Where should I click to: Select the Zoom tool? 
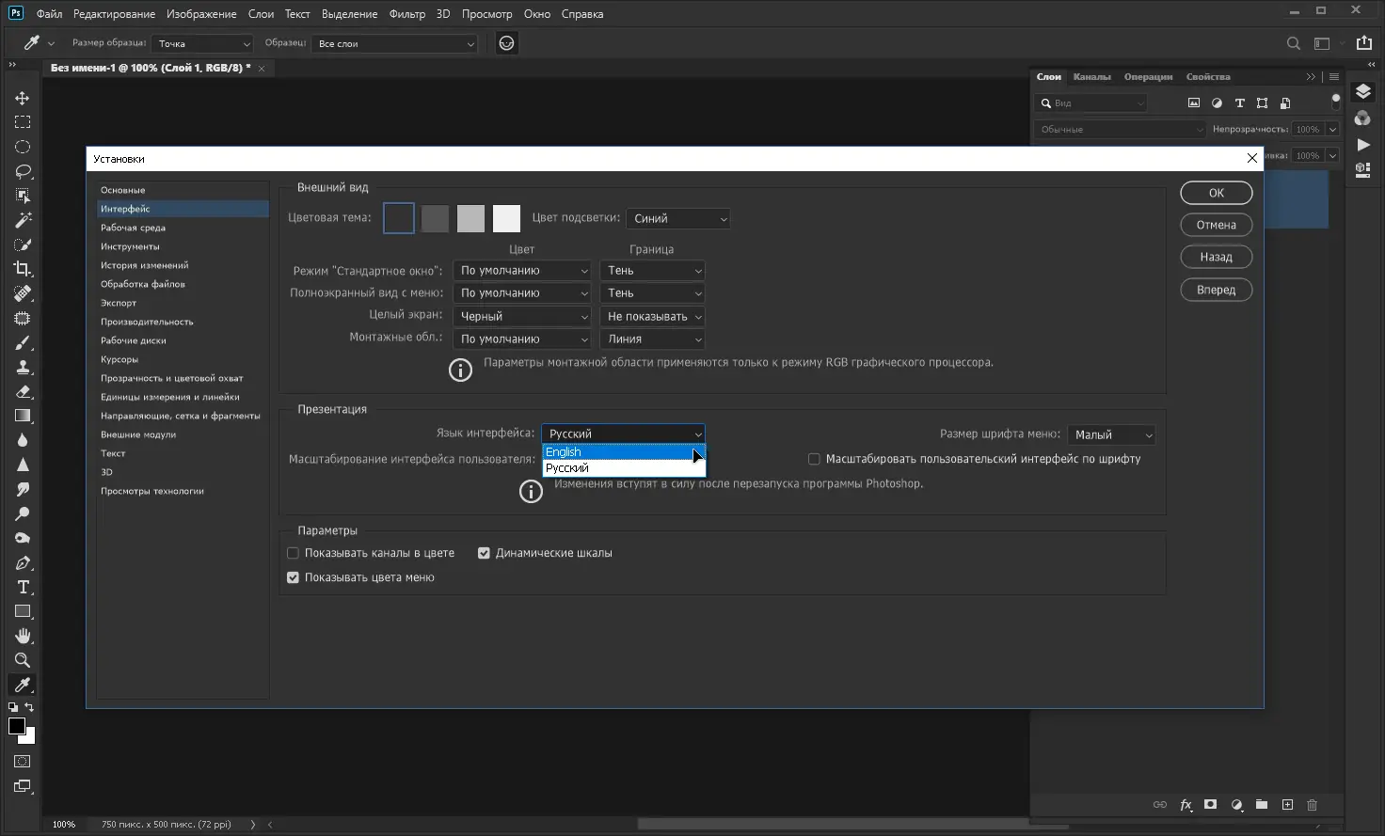[22, 660]
